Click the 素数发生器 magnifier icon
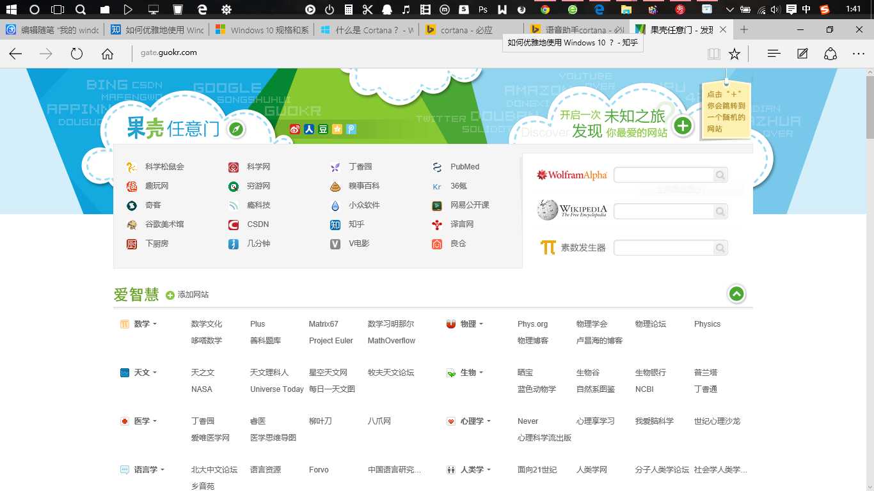The height and width of the screenshot is (491, 874). pos(720,248)
